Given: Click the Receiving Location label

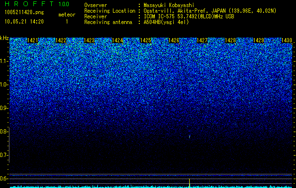Looking at the screenshot, I should point(110,11).
